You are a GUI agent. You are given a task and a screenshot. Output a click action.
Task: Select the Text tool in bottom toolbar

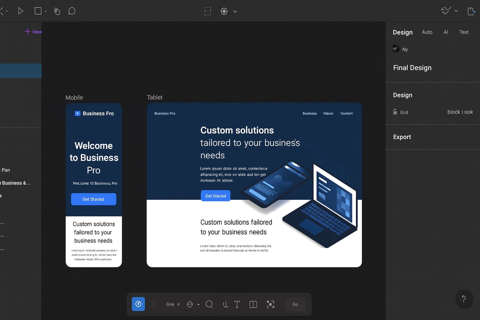point(237,304)
